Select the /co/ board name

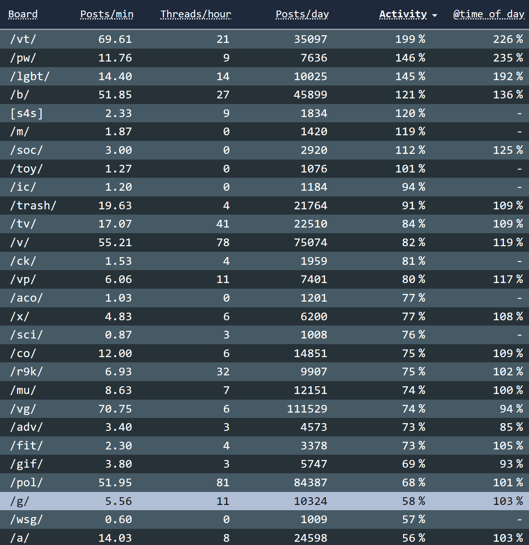(23, 353)
